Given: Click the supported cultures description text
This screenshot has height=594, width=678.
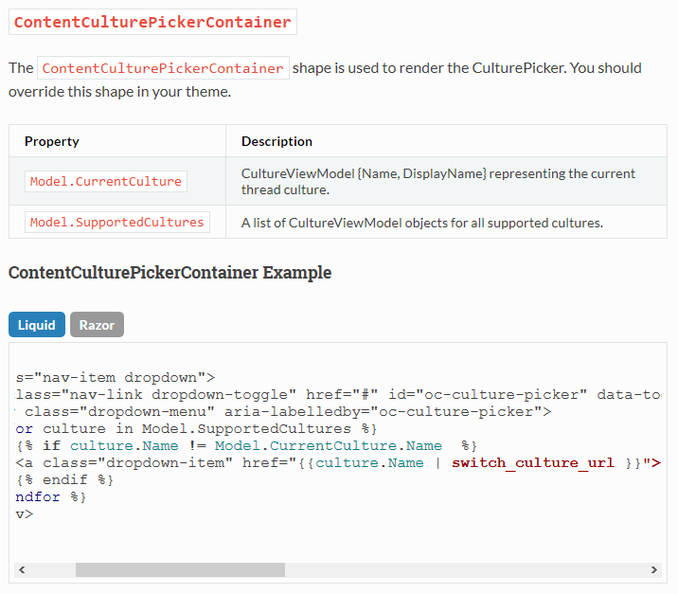Looking at the screenshot, I should click(x=422, y=223).
